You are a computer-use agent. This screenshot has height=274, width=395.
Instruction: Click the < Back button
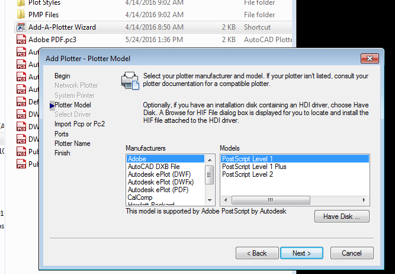[x=257, y=253]
